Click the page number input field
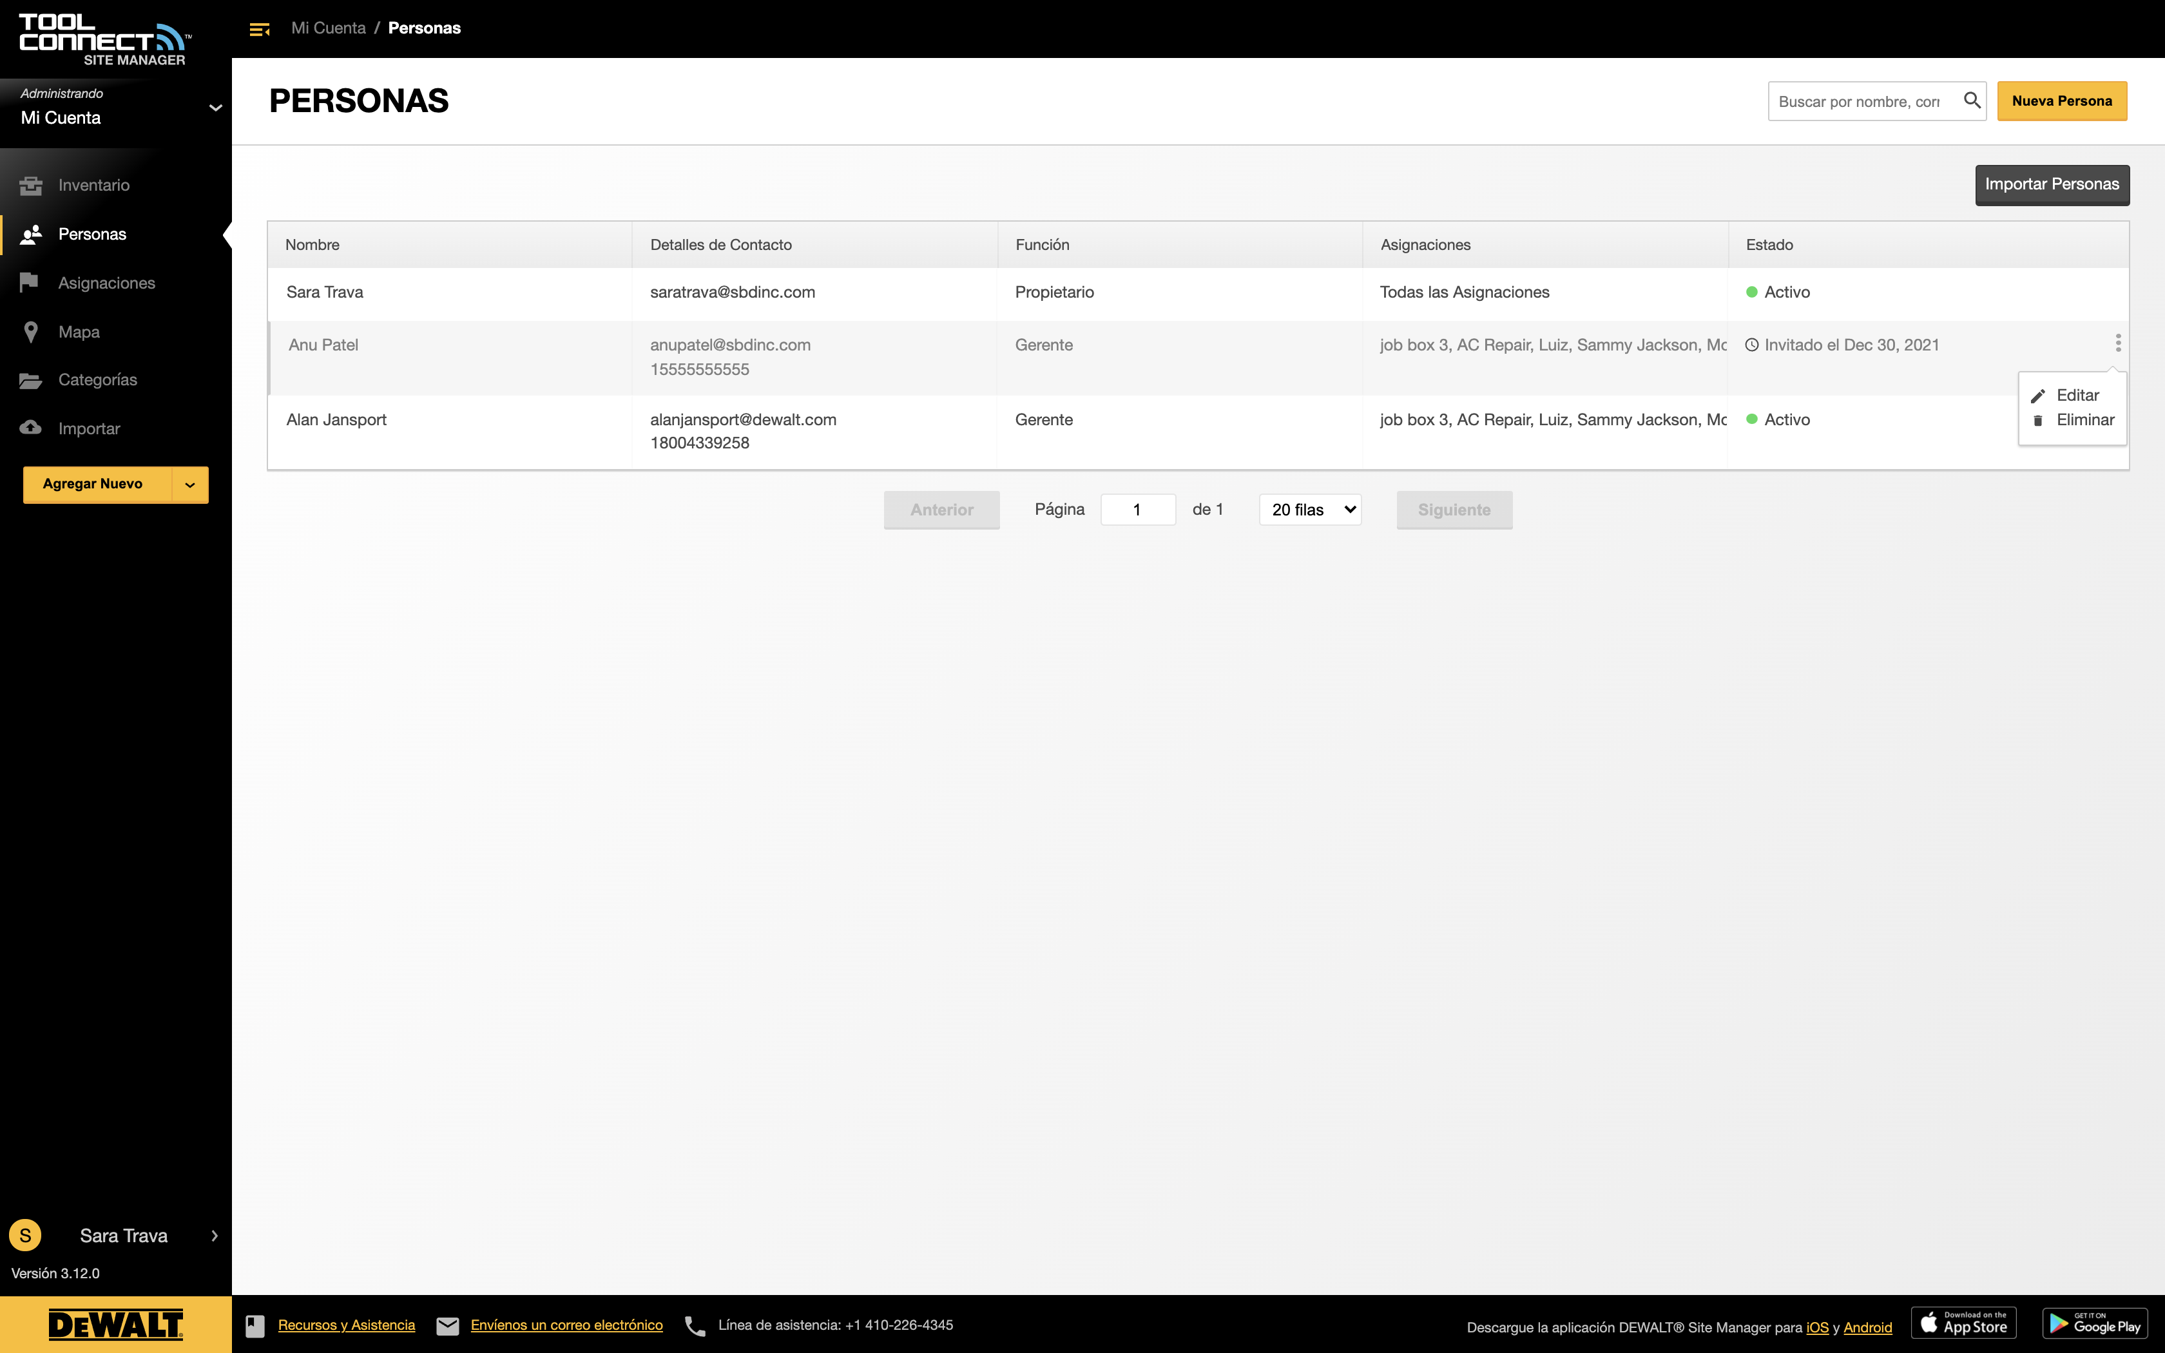Screen dimensions: 2165x1353 [1137, 509]
